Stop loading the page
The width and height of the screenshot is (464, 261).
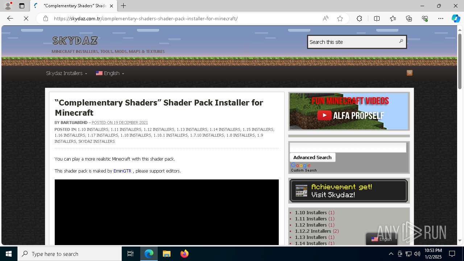[26, 18]
